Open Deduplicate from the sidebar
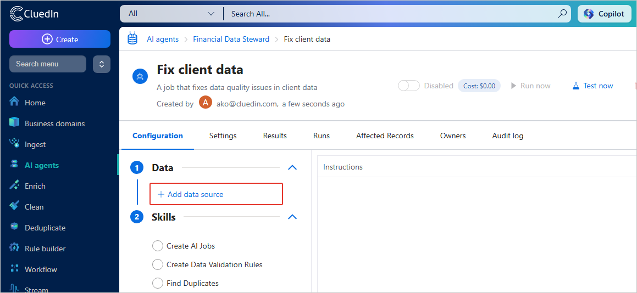The height and width of the screenshot is (293, 637). click(x=45, y=228)
